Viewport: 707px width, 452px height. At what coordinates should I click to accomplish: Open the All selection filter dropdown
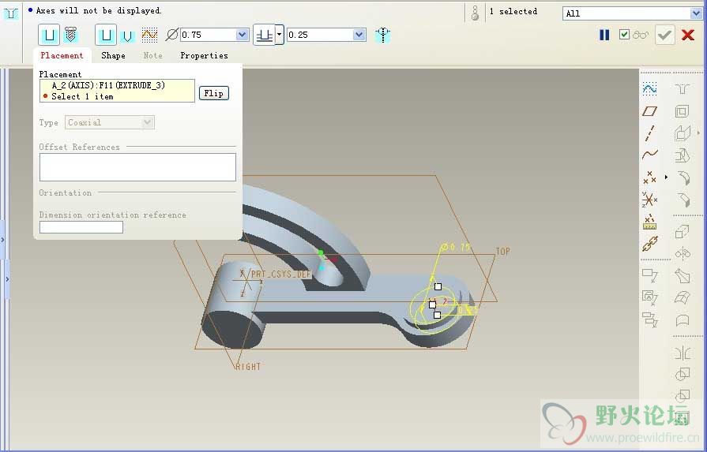[696, 13]
